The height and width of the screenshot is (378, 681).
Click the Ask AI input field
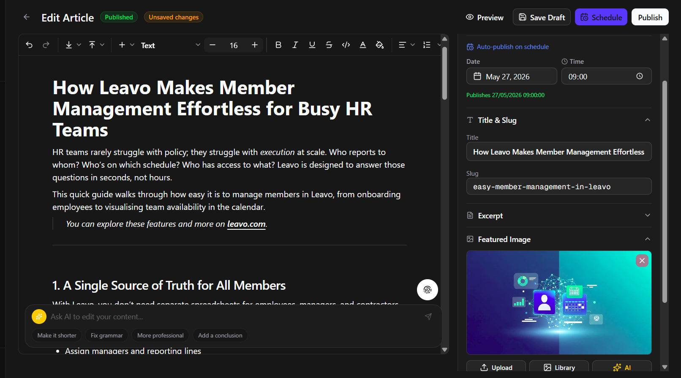(x=234, y=317)
